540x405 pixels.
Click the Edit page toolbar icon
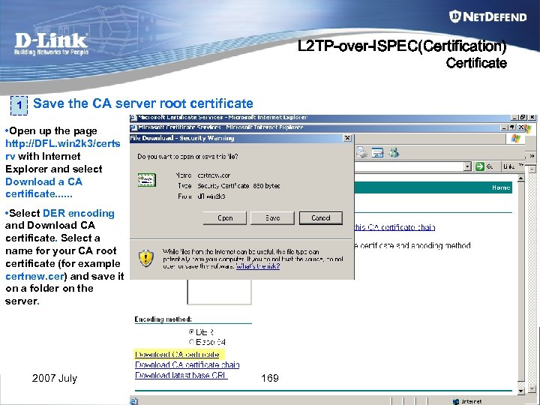pos(378,152)
